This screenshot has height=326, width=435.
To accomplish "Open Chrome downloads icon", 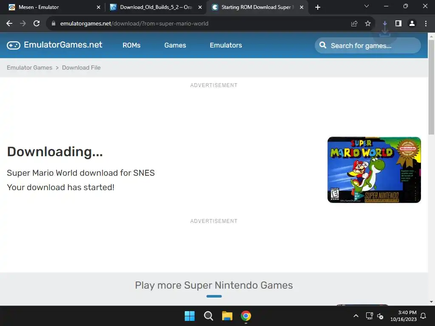I will click(385, 24).
